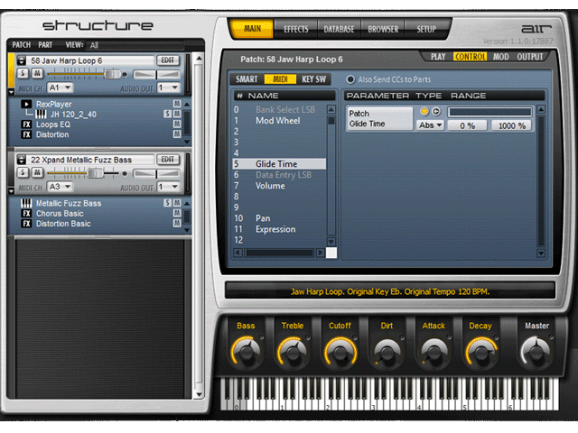
Task: Open the MOD page
Action: coord(501,57)
